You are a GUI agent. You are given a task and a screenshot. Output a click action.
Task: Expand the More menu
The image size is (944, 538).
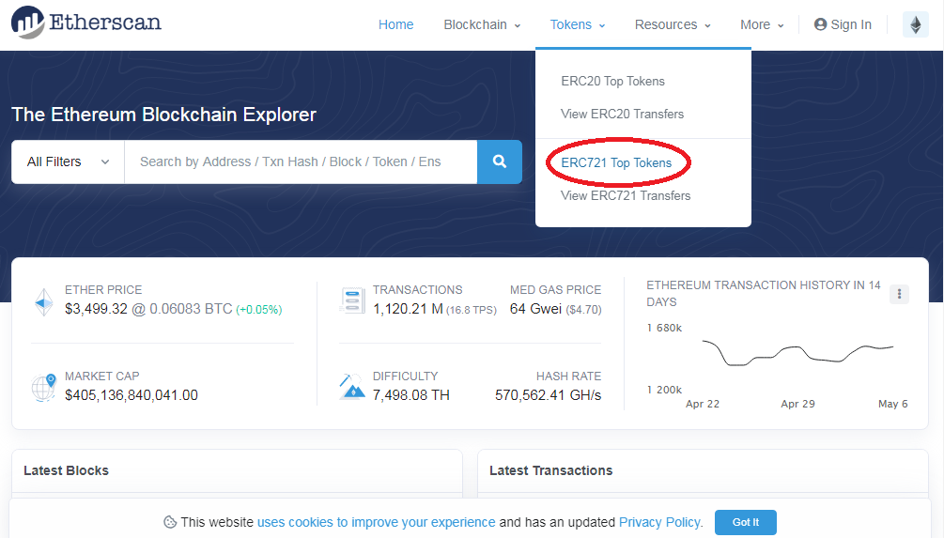pyautogui.click(x=762, y=24)
